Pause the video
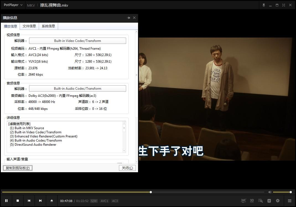Screen dimensions: 296x207 click(6, 201)
